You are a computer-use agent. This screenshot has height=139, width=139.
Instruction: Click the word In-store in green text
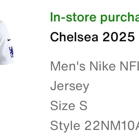pos(73,17)
